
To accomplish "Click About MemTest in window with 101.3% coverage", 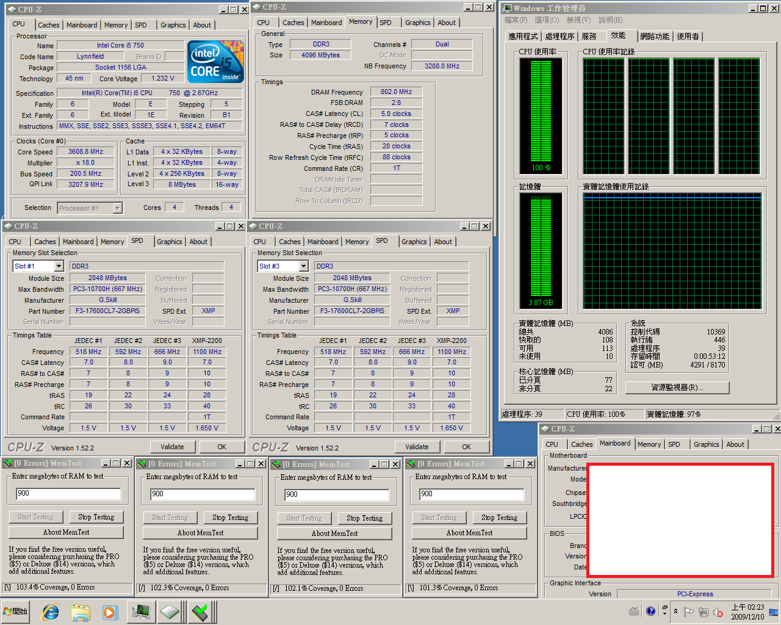I will point(470,533).
